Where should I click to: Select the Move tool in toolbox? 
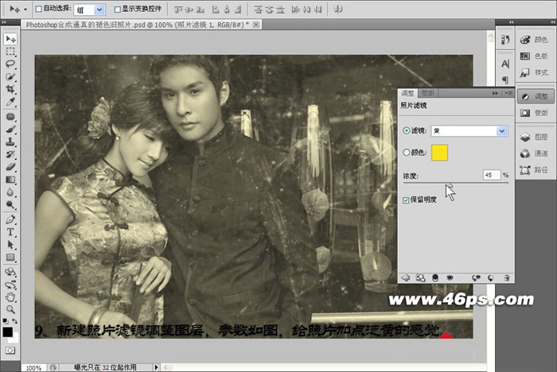pyautogui.click(x=10, y=39)
